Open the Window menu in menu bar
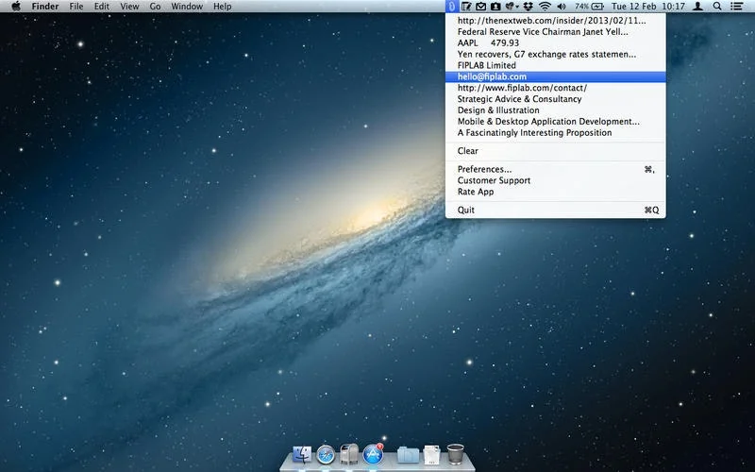 point(187,7)
